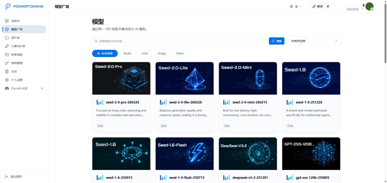
Task: Click provider logo next to seed-1-8-251228
Action: 290,102
